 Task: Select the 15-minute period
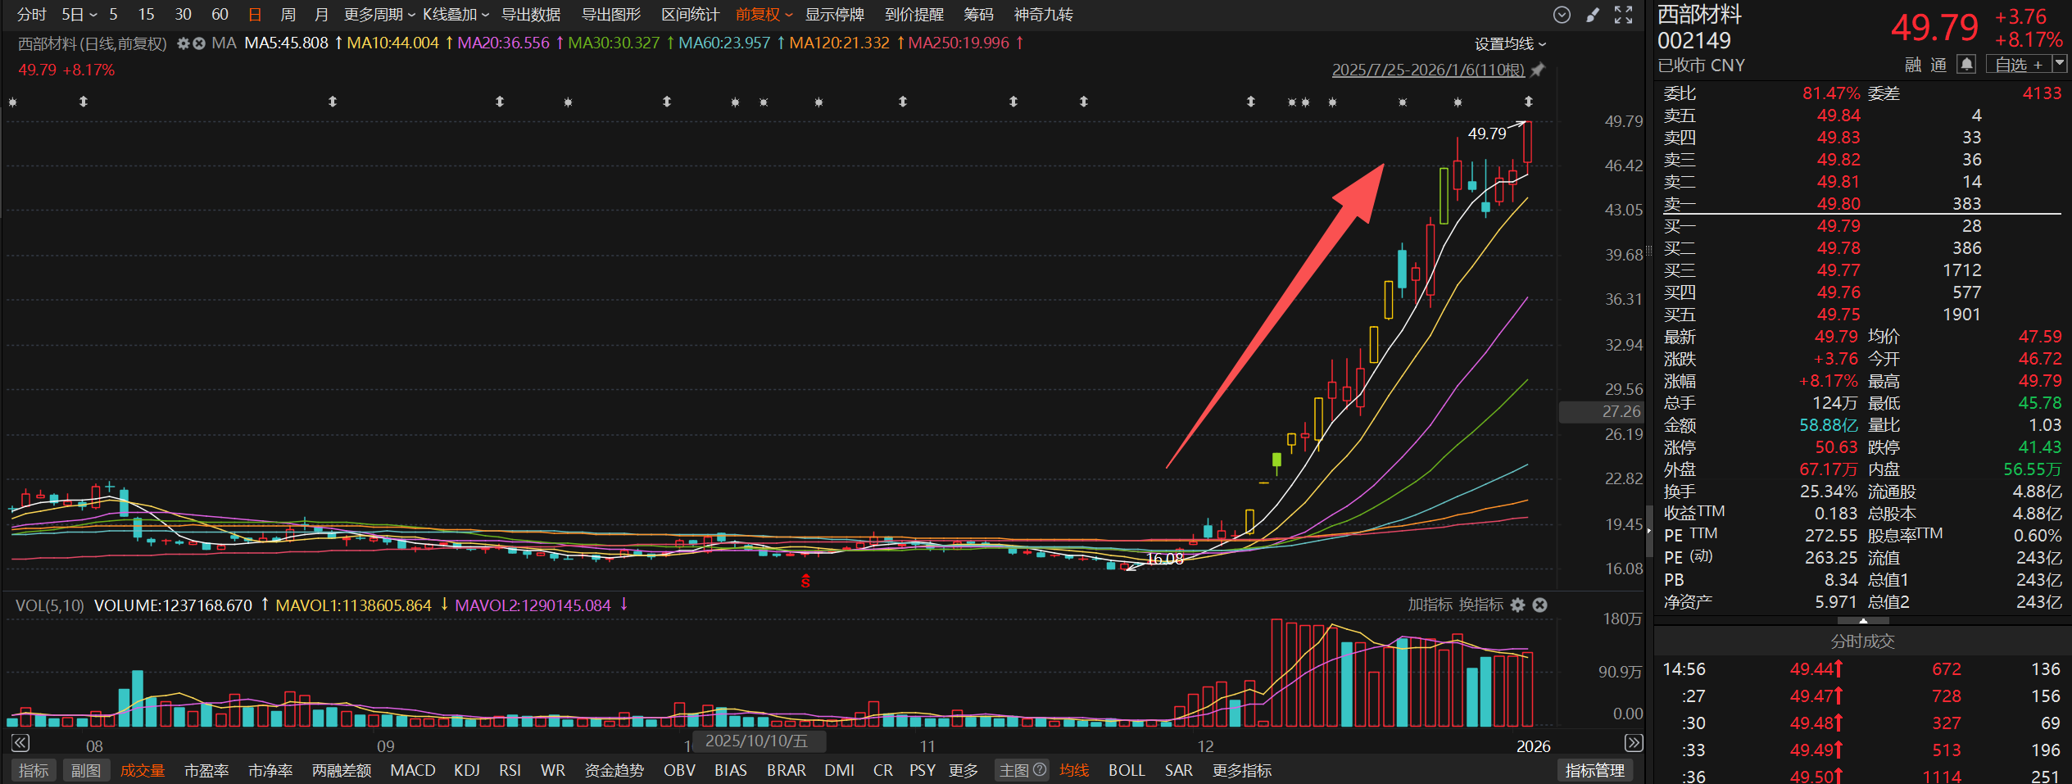[146, 15]
